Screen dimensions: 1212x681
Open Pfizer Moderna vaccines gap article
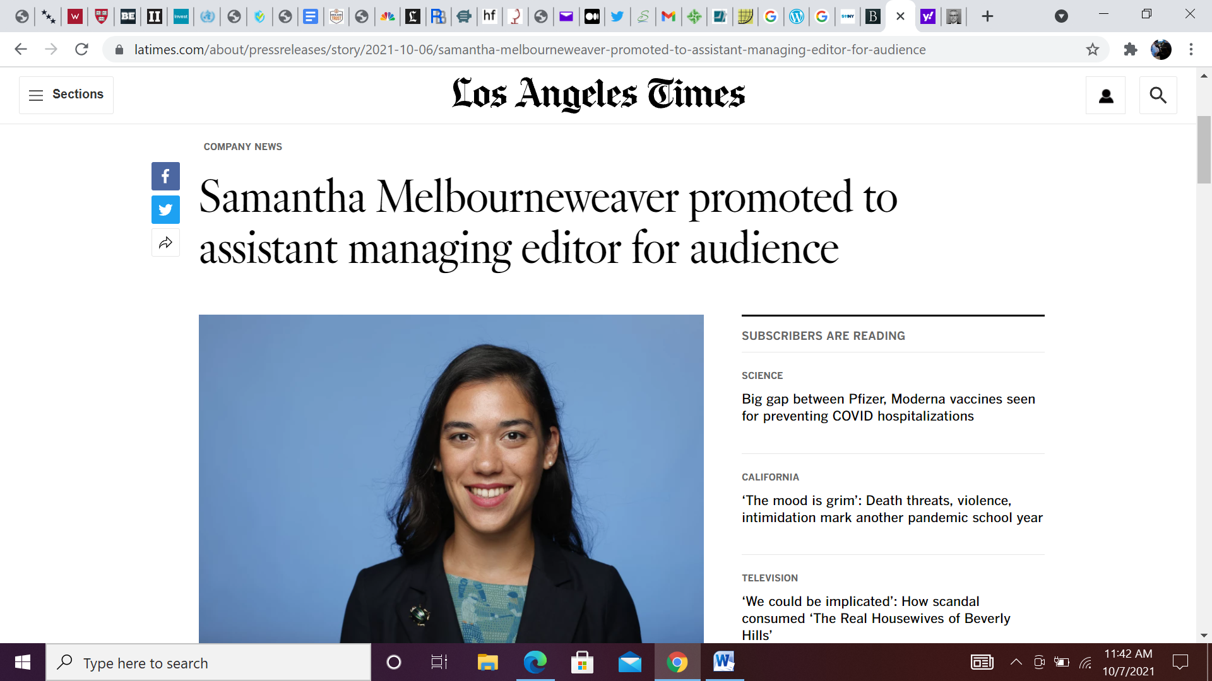888,407
